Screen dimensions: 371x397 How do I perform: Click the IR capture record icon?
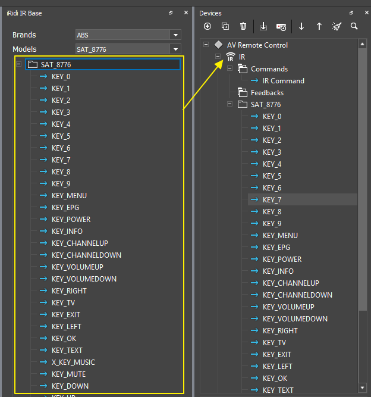281,27
